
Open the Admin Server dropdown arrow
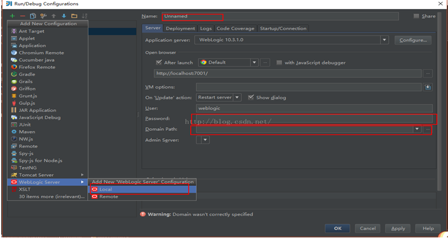pyautogui.click(x=206, y=140)
